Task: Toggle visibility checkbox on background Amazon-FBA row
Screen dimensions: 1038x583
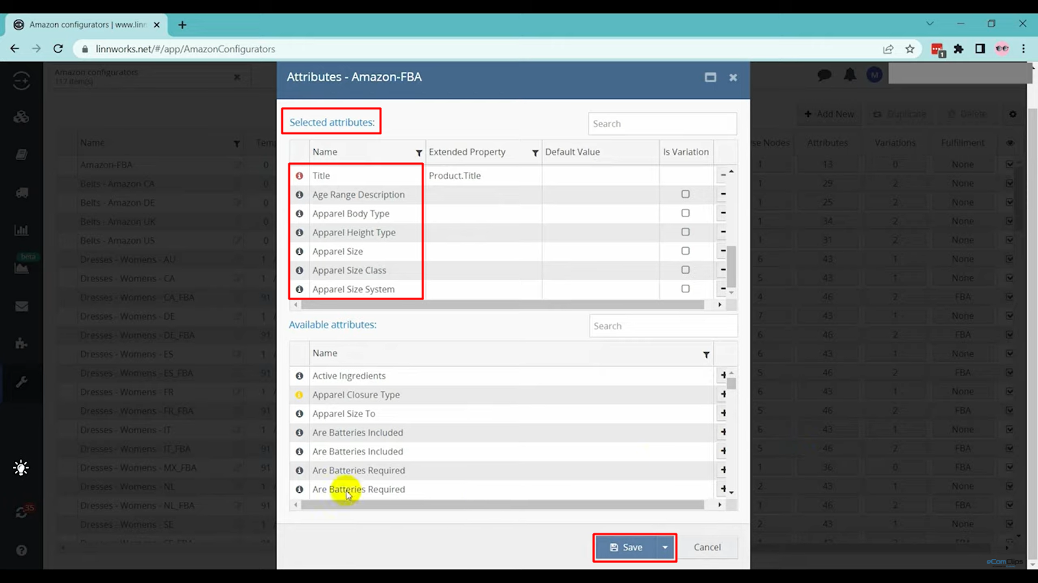Action: pyautogui.click(x=1009, y=164)
